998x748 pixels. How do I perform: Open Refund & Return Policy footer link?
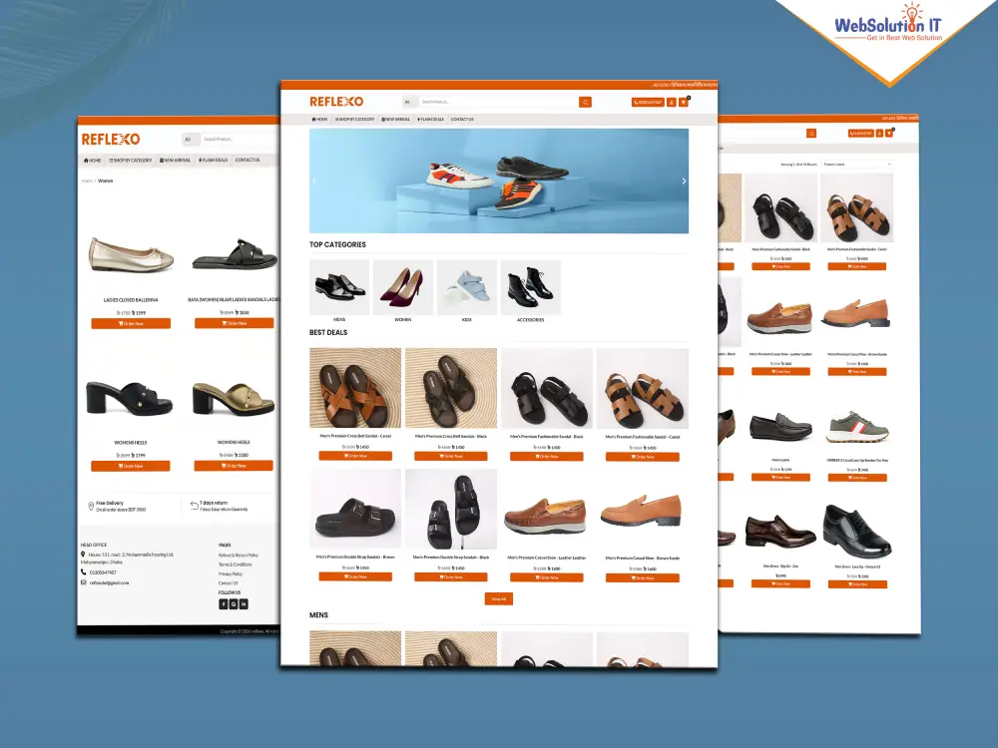tap(239, 556)
